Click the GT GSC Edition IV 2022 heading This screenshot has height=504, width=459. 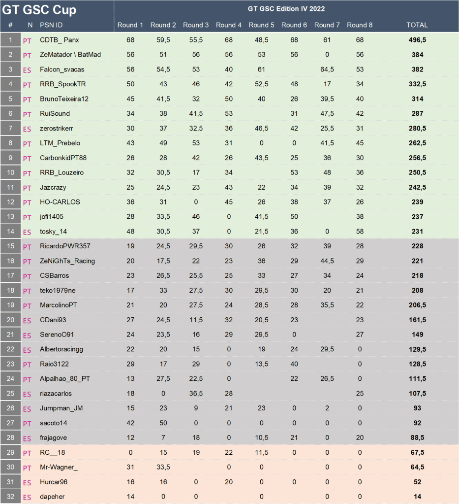286,9
